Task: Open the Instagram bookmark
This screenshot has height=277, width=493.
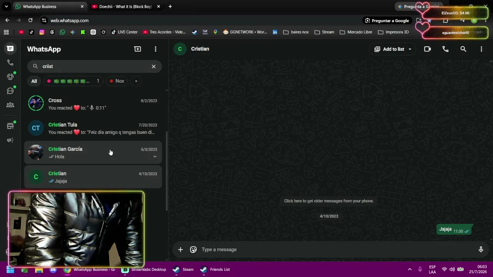Action: click(42, 32)
